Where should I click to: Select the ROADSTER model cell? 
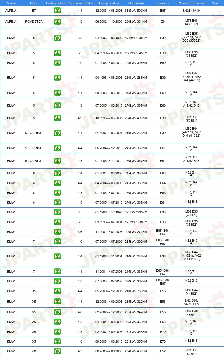click(x=34, y=21)
